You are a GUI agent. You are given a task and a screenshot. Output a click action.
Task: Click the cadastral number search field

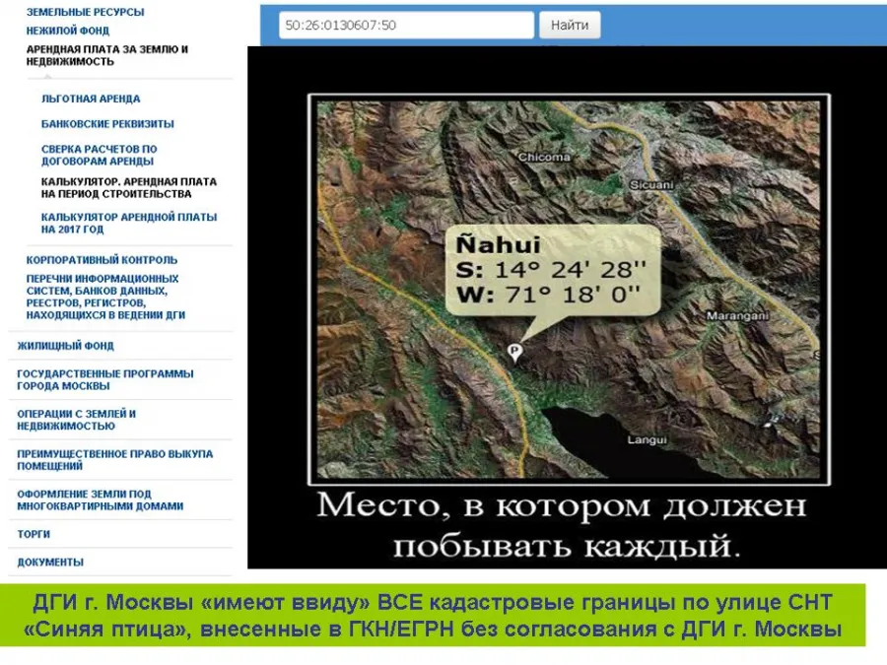click(406, 26)
